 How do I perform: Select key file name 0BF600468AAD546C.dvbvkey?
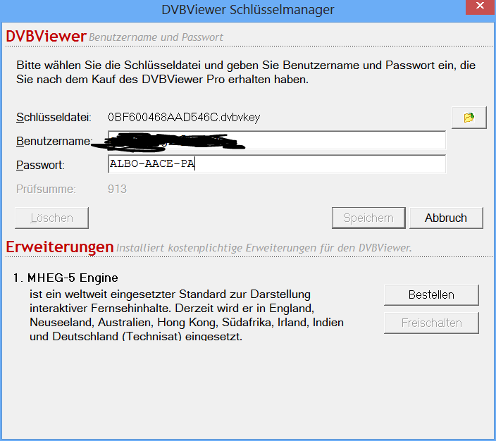(184, 118)
